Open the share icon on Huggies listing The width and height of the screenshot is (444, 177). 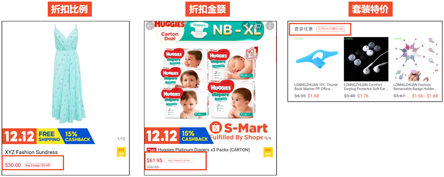(246, 26)
